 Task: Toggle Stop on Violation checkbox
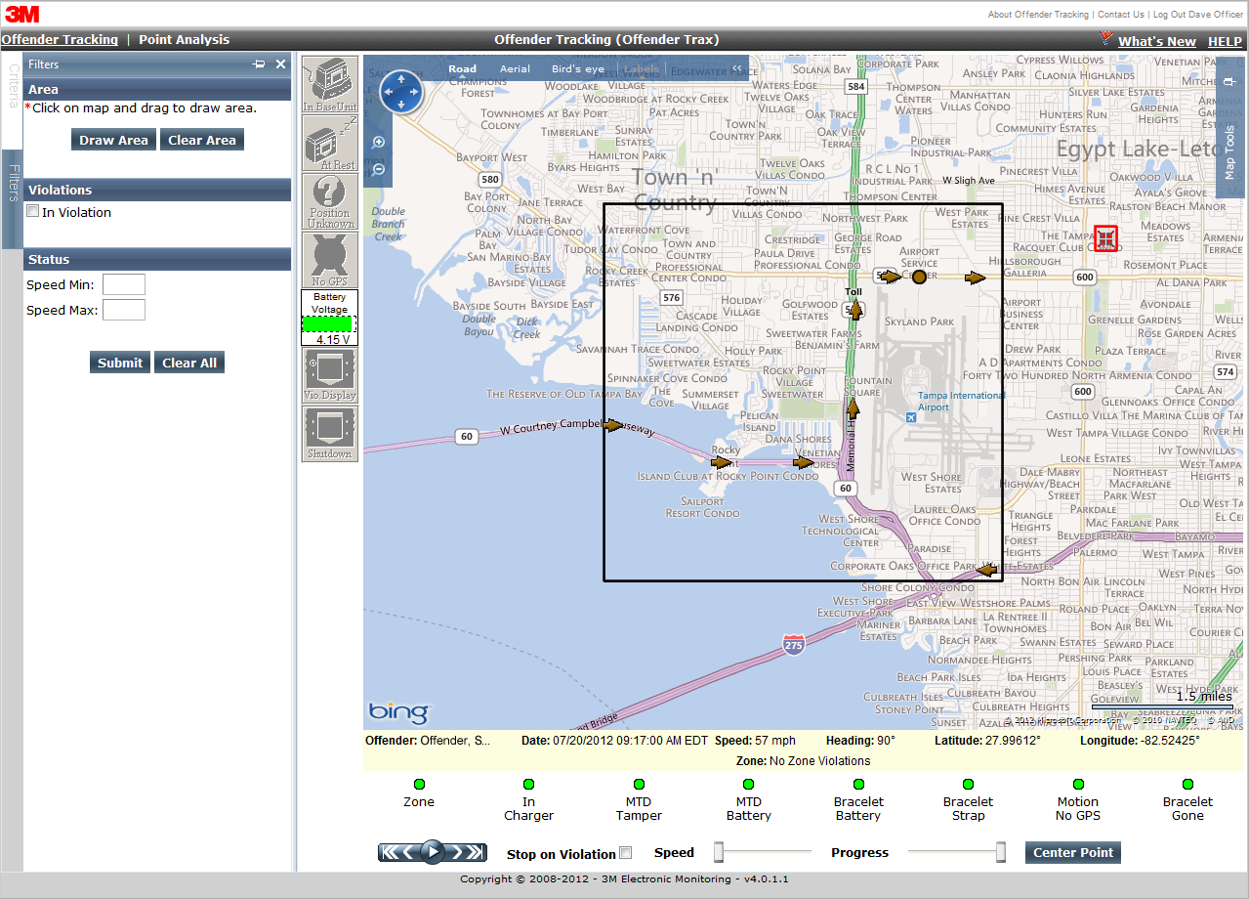coord(626,853)
